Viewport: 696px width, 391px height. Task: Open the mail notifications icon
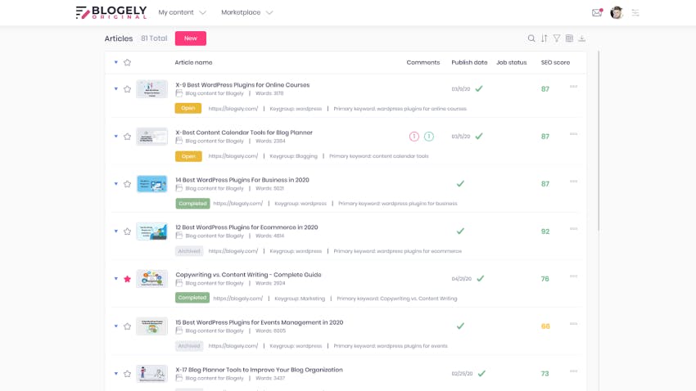(597, 12)
